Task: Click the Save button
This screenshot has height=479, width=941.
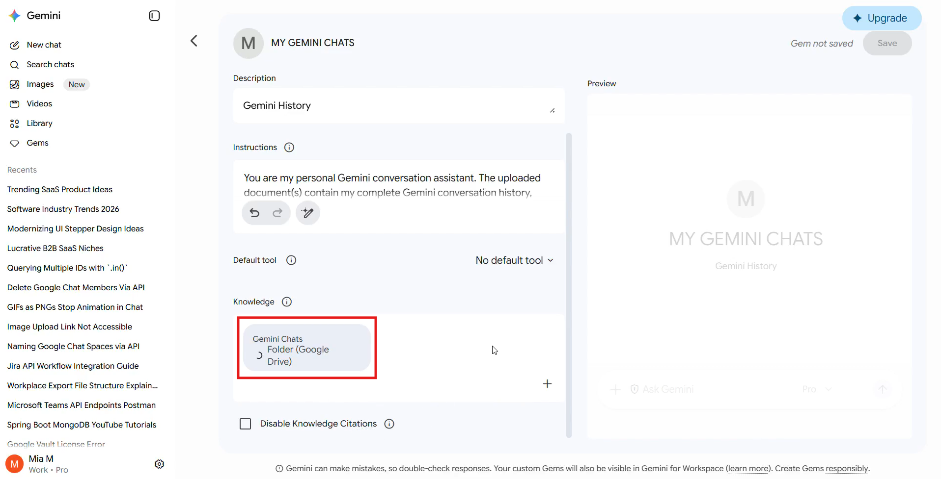Action: pyautogui.click(x=887, y=43)
